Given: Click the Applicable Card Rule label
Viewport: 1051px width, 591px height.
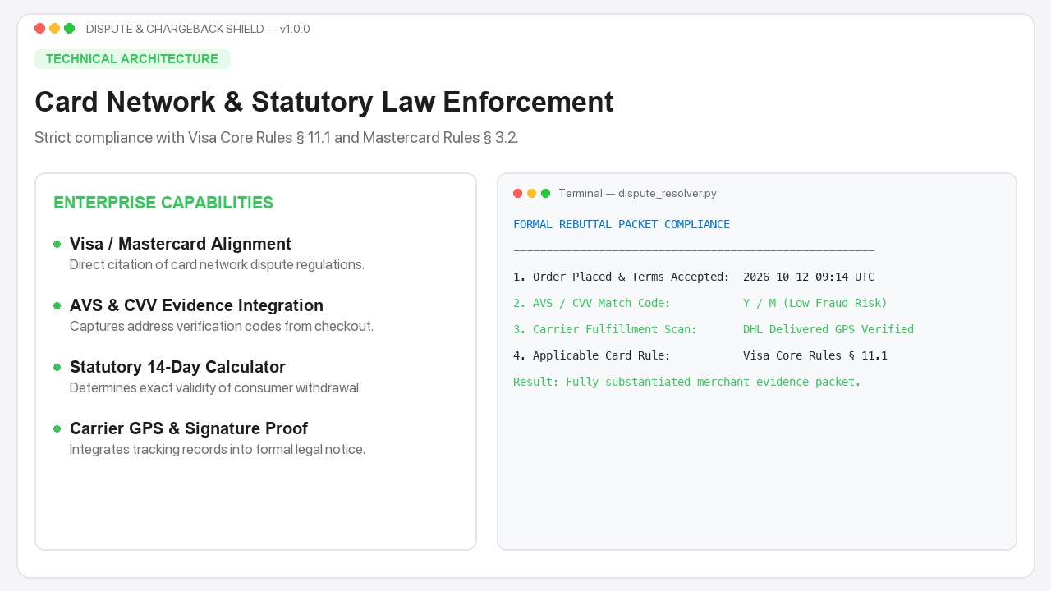Looking at the screenshot, I should click(x=592, y=355).
